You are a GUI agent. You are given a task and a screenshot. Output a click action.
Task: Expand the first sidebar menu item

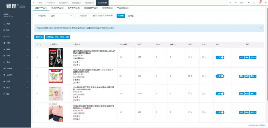15,23
